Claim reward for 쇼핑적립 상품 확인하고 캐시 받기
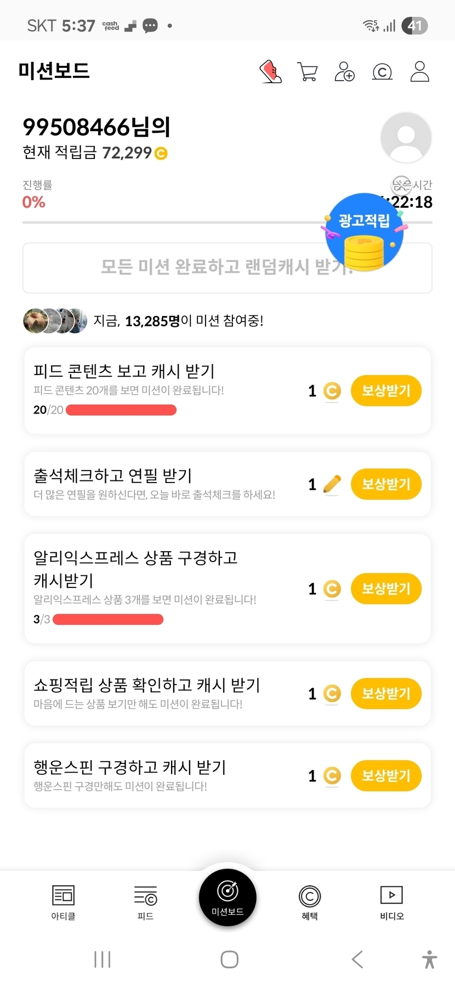Screen dimensions: 455x986 [386, 694]
